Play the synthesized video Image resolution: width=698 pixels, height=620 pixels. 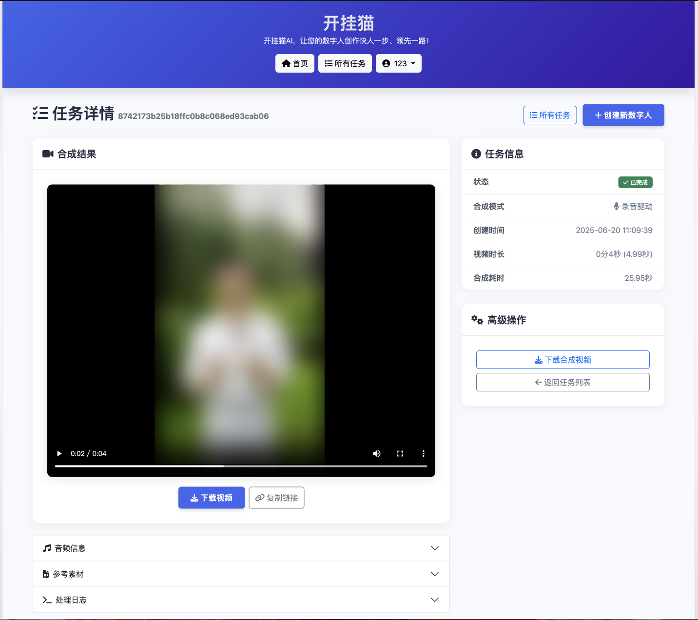click(59, 453)
